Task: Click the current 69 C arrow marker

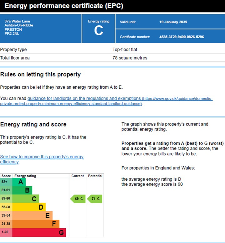Action: (78, 199)
